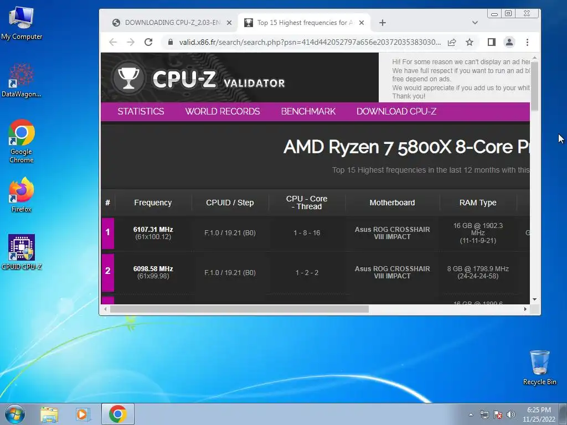Open the Chrome profile menu

tap(509, 42)
